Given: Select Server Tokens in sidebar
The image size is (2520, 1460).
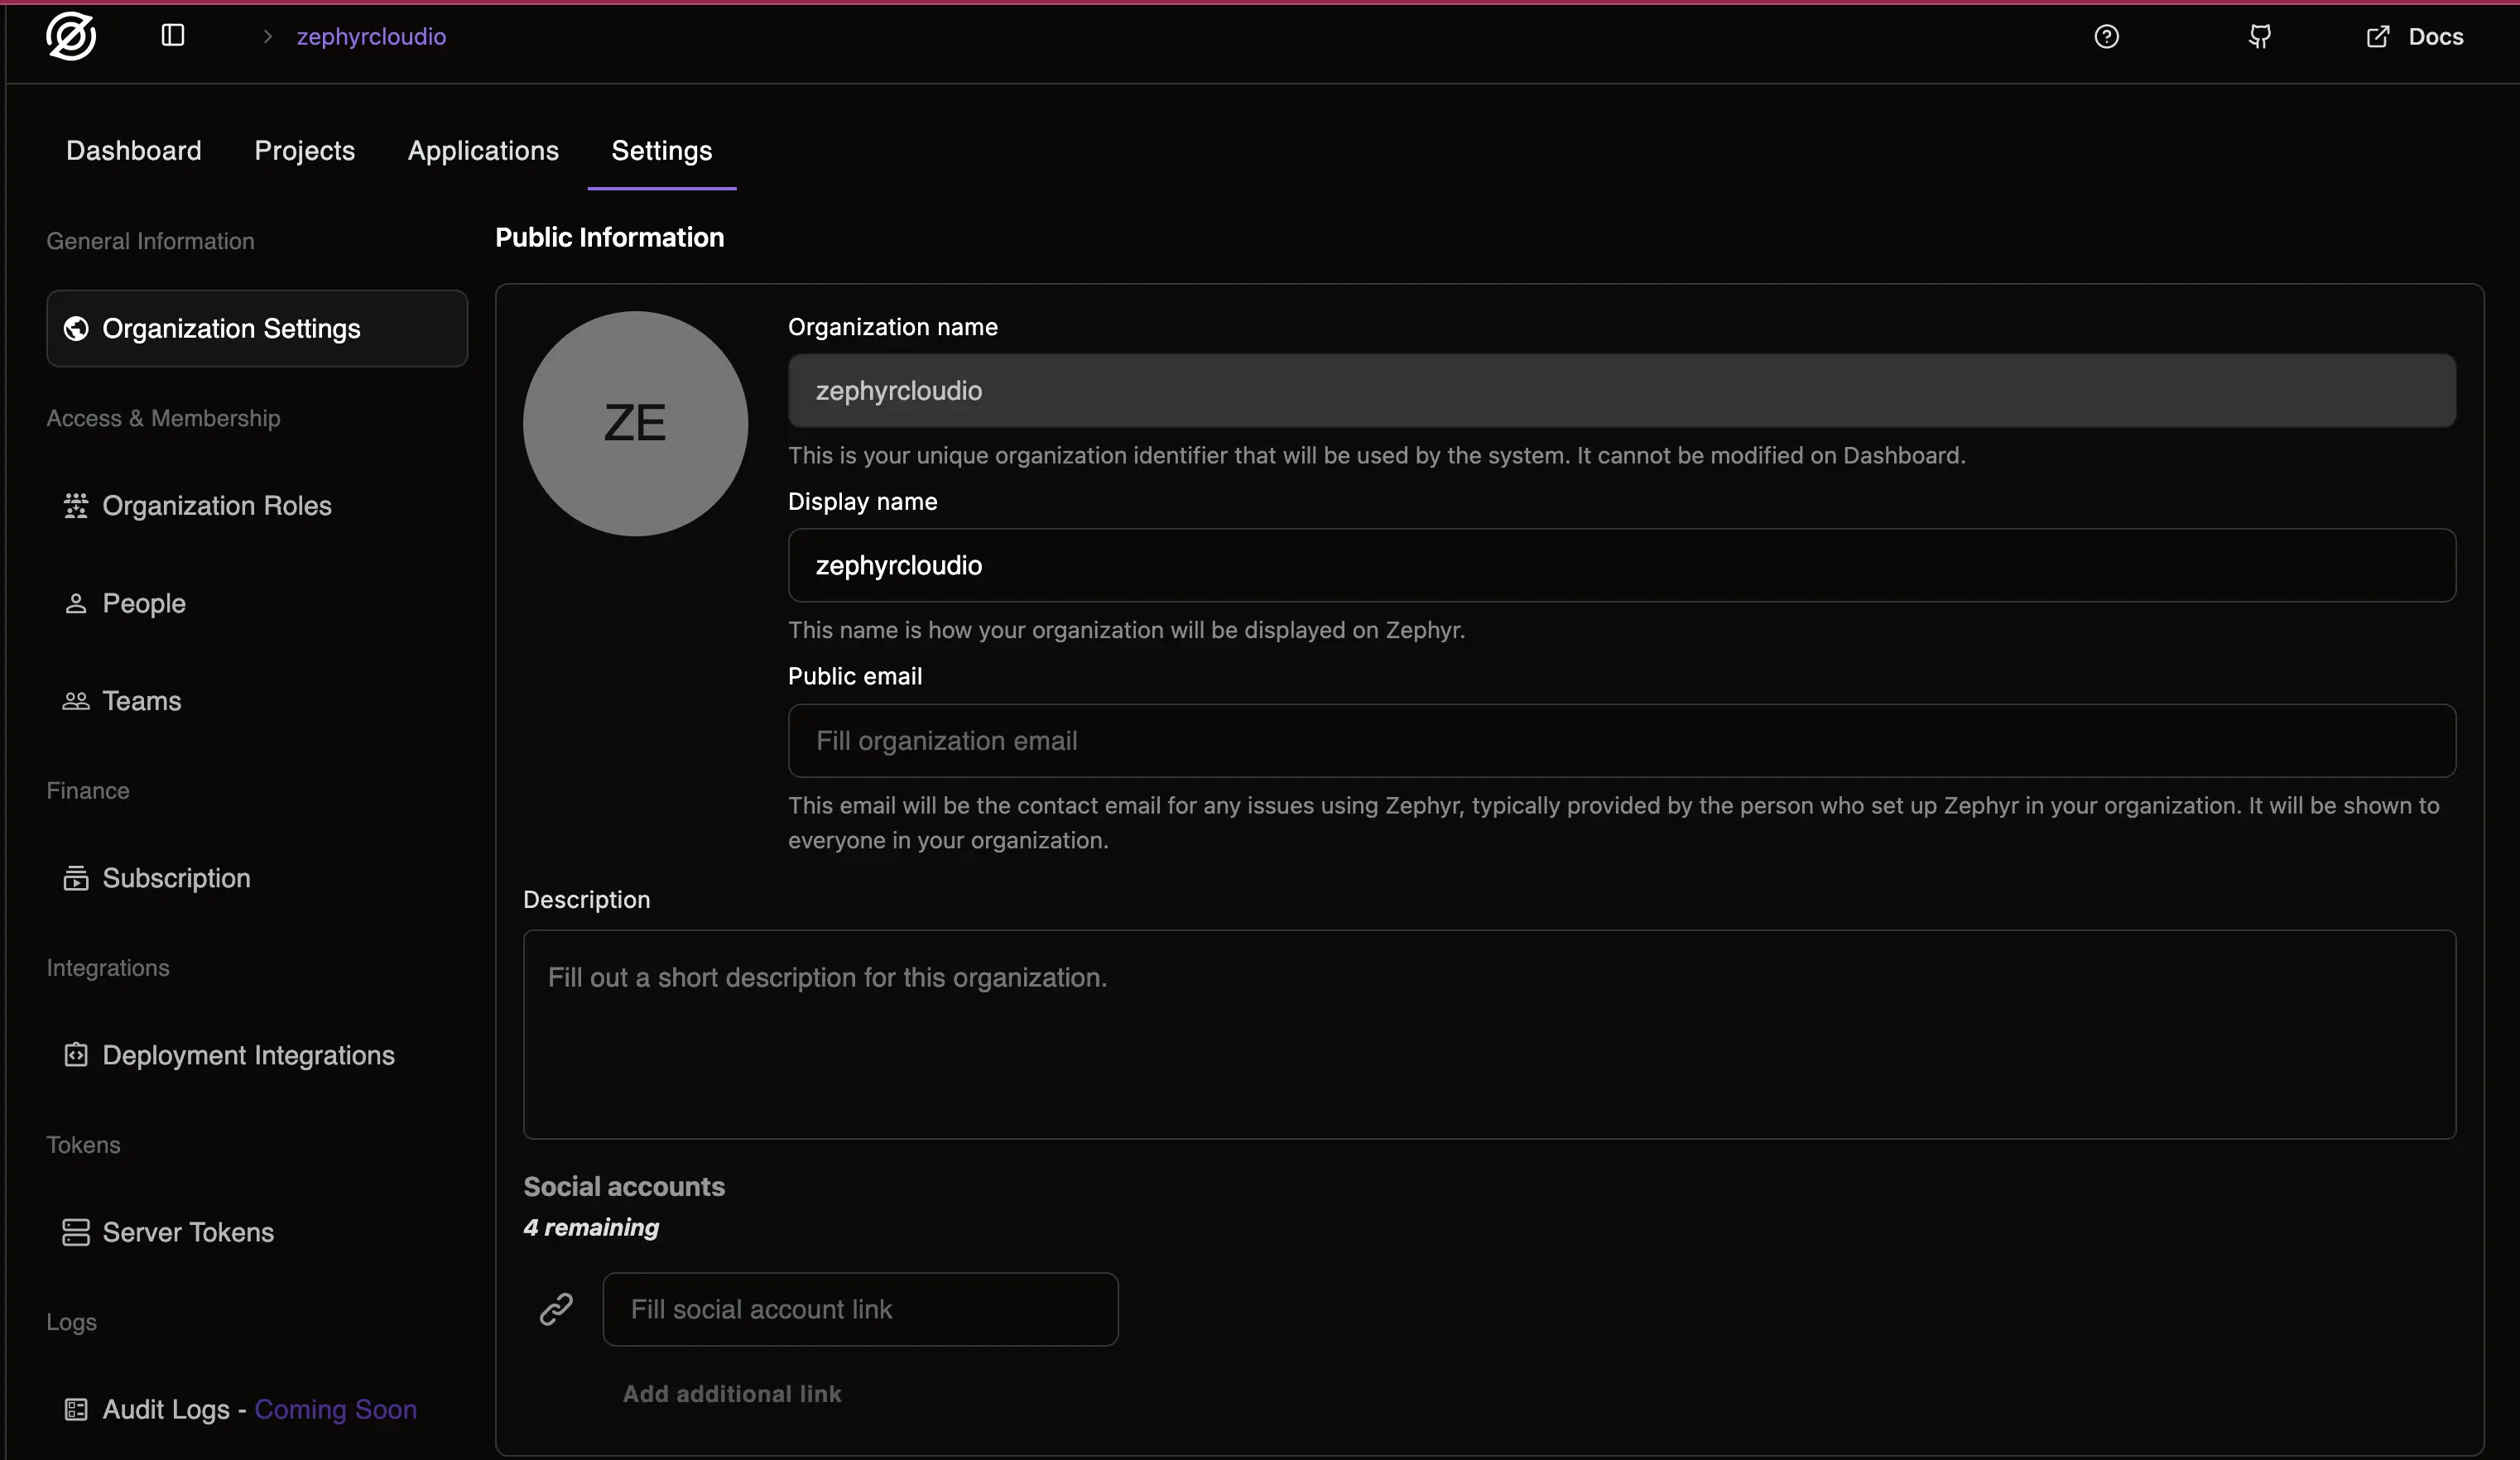Looking at the screenshot, I should (188, 1233).
